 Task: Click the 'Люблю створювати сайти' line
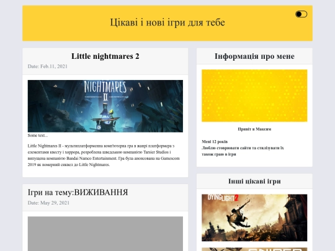[x=243, y=148]
